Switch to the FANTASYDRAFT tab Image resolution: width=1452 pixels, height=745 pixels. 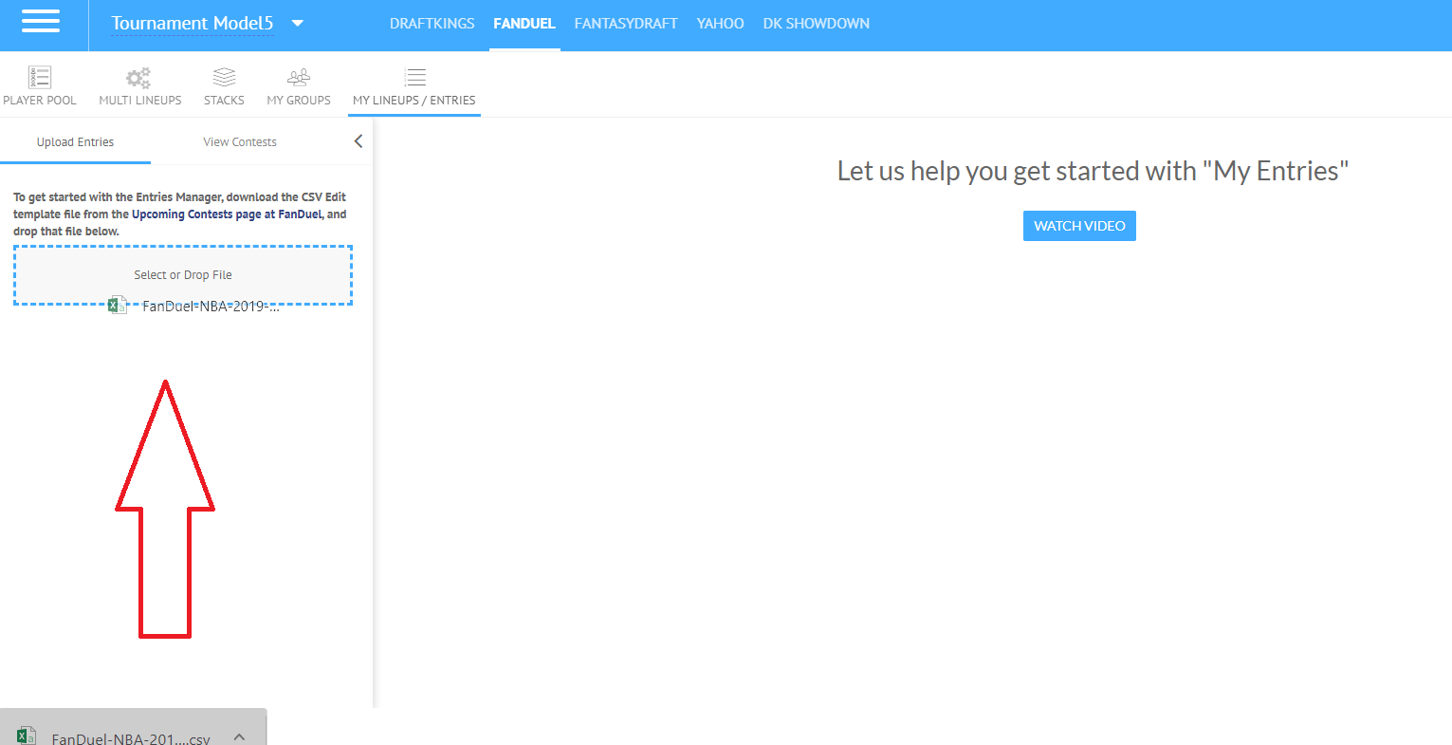626,23
